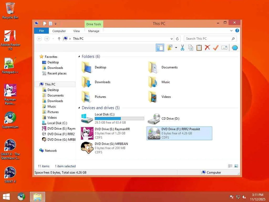Image resolution: width=269 pixels, height=202 pixels.
Task: Go up one level with Up arrow
Action: click(x=59, y=39)
